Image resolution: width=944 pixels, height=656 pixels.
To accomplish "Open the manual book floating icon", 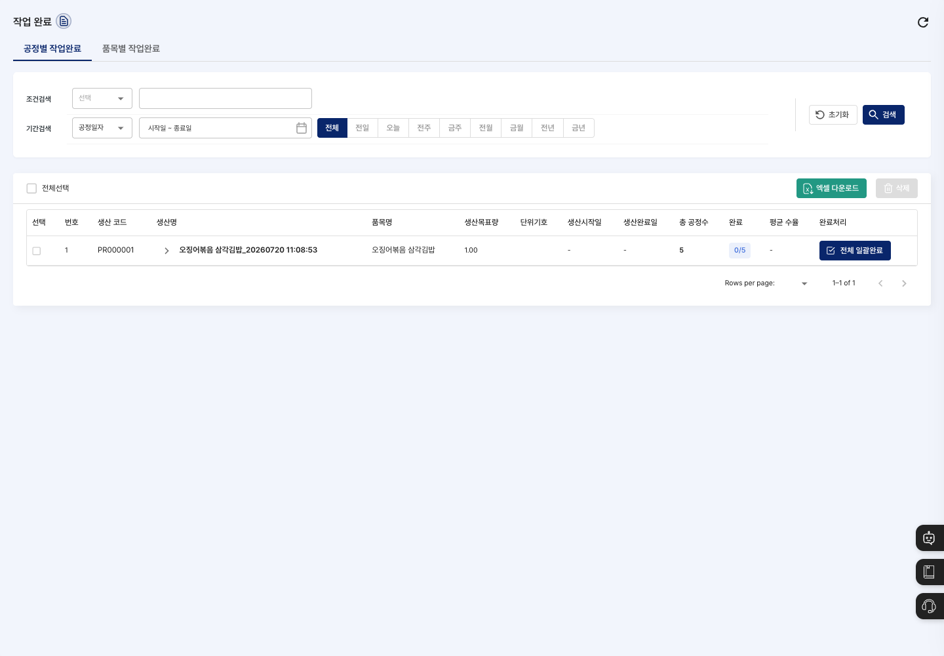I will (929, 572).
